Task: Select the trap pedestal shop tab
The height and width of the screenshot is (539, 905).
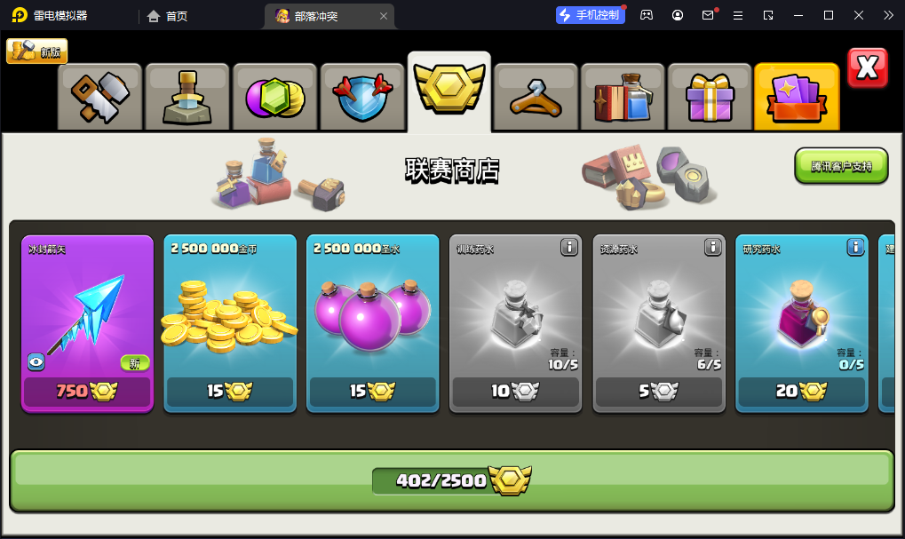Action: [187, 97]
